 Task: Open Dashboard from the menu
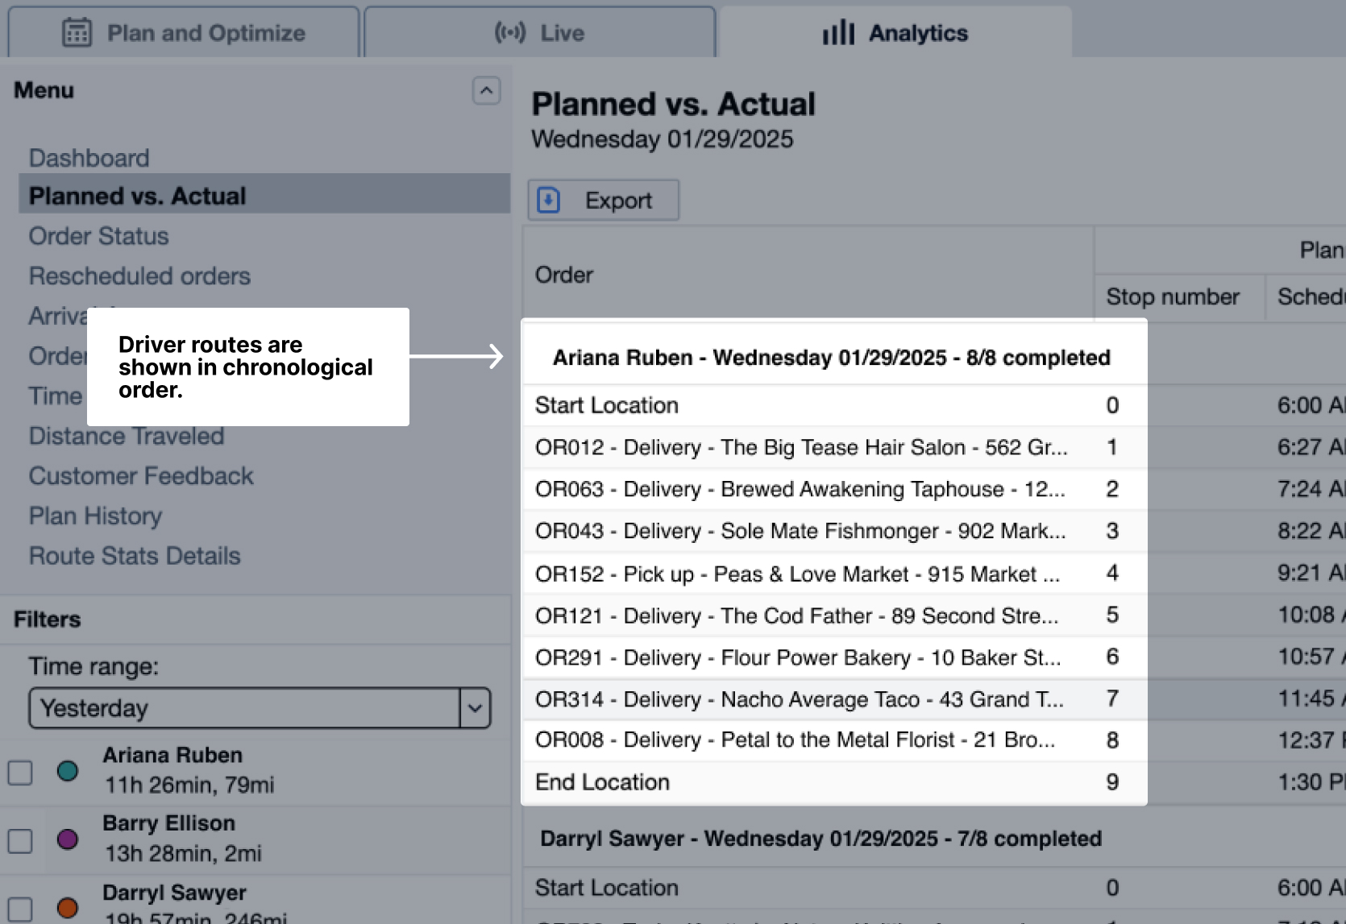[89, 158]
